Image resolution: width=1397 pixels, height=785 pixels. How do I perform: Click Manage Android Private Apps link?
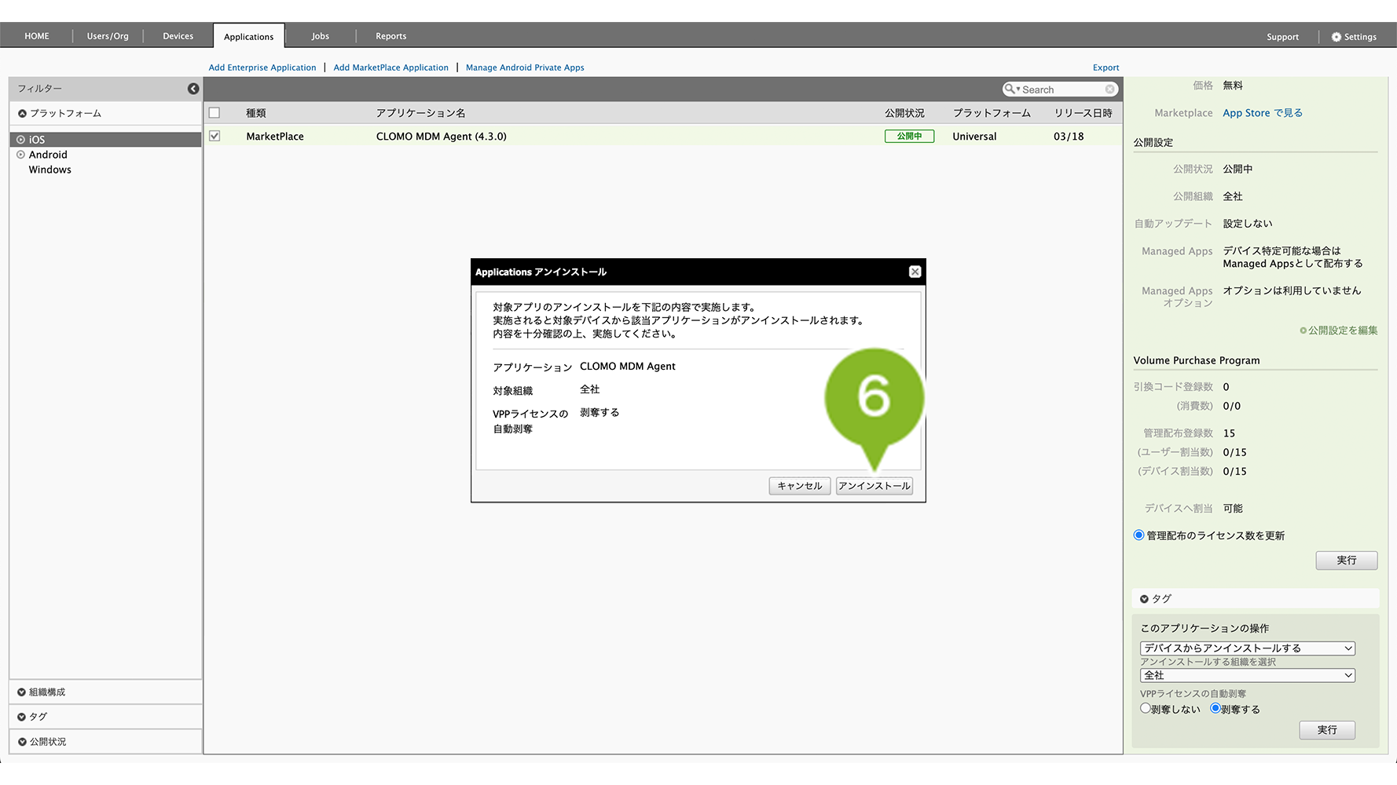(525, 68)
